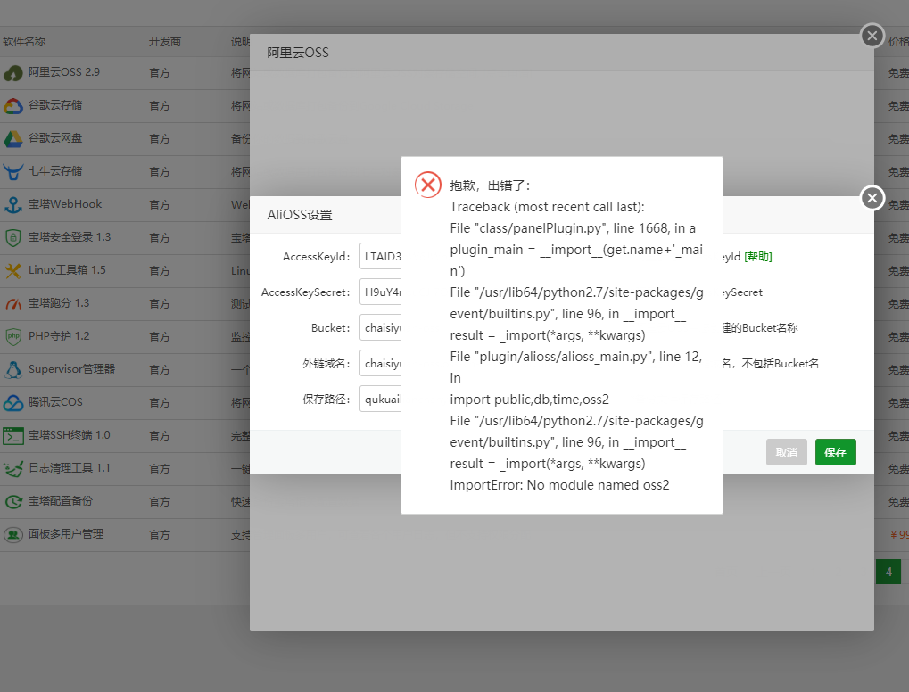
Task: Click the 开发商 column header
Action: coord(165,42)
